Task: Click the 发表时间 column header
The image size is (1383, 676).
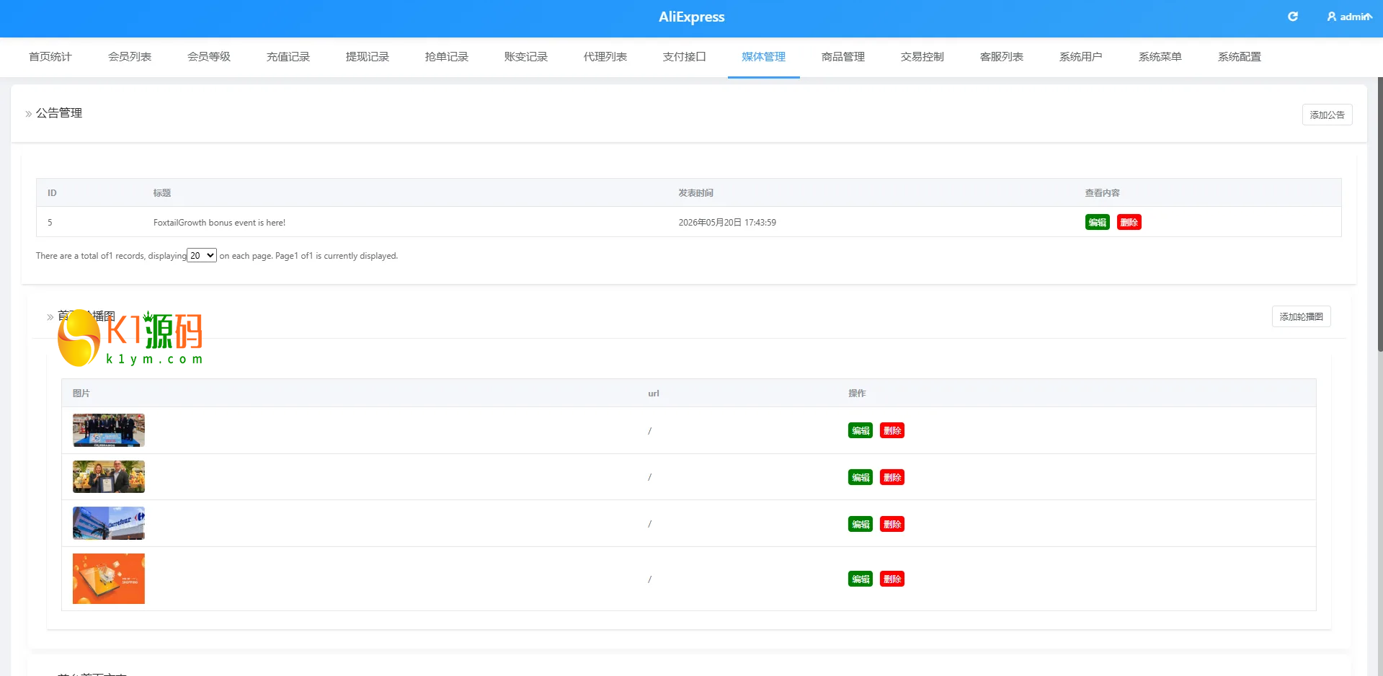Action: (x=695, y=193)
